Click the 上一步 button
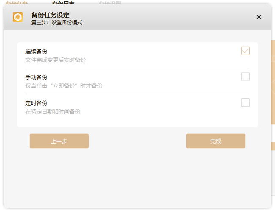This screenshot has height=212, width=275. [x=59, y=141]
